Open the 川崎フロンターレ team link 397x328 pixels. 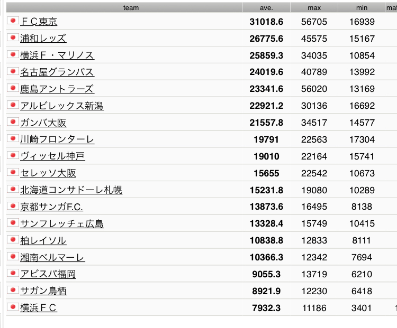pyautogui.click(x=57, y=139)
